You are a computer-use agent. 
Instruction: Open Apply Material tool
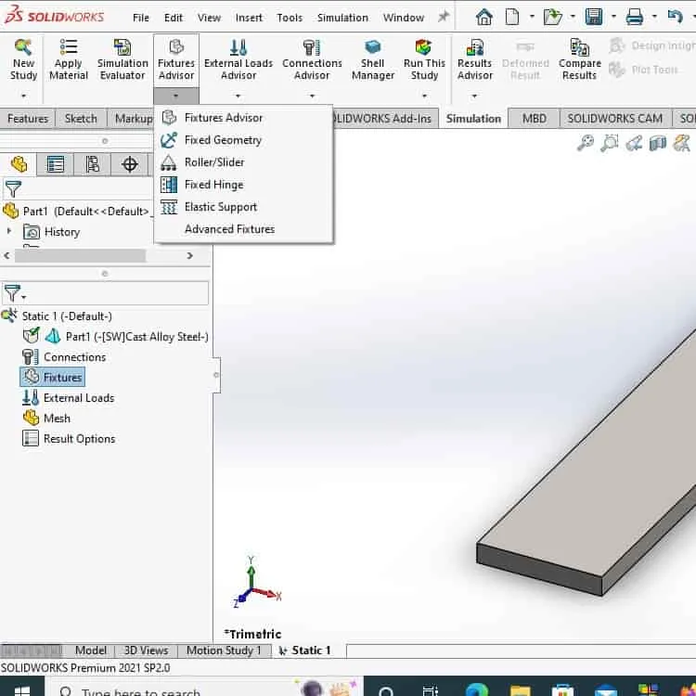coord(69,59)
